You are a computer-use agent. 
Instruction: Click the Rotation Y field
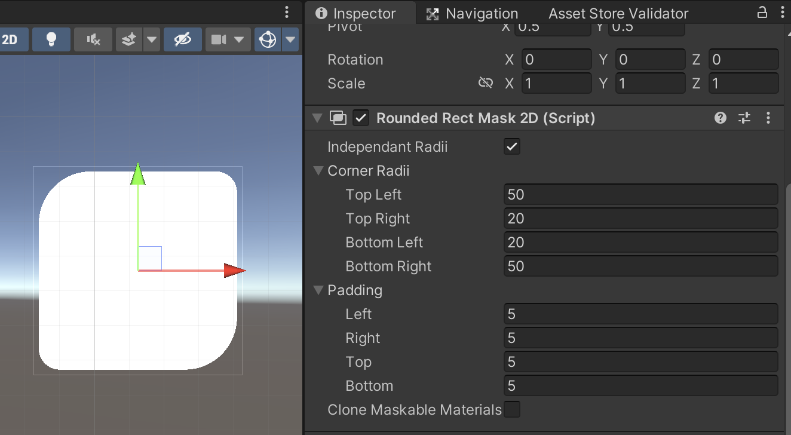tap(650, 60)
